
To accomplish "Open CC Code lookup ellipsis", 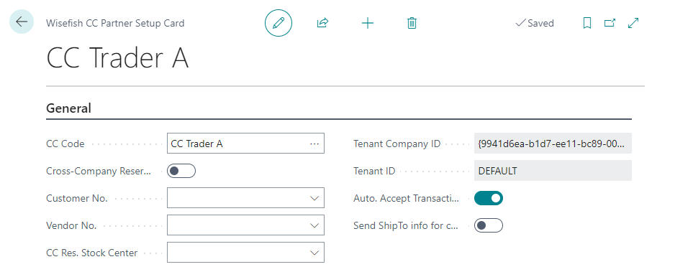I will [x=314, y=144].
